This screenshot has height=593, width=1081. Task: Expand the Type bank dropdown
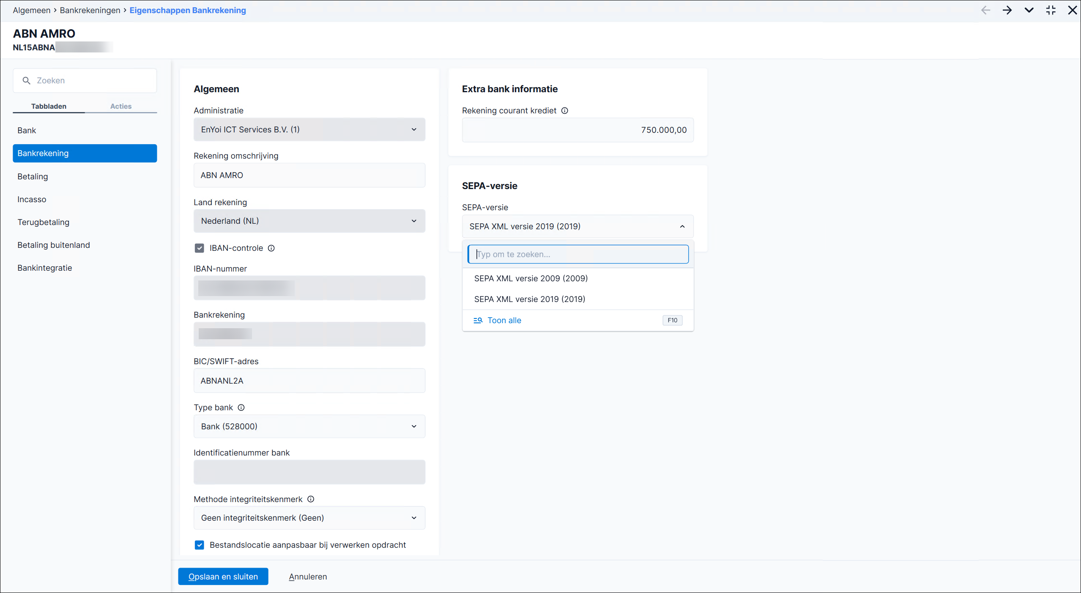[x=309, y=426]
